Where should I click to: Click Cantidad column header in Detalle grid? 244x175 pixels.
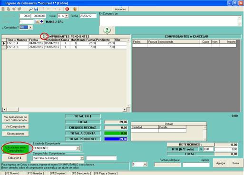tap(145, 127)
